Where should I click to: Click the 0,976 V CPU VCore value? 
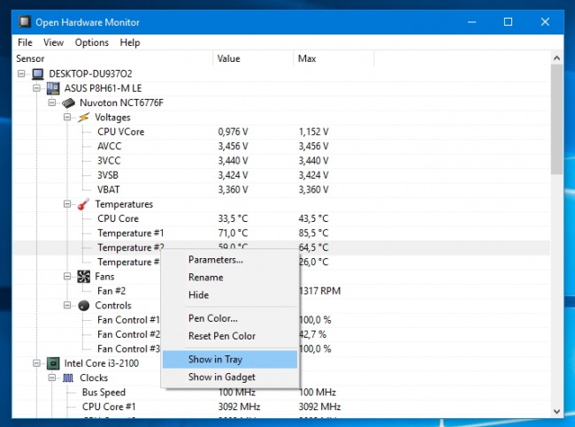point(233,132)
